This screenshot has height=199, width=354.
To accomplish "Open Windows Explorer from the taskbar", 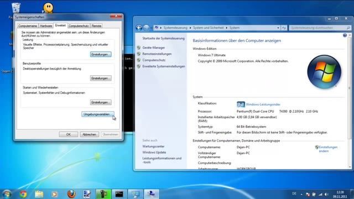I will (x=39, y=194).
